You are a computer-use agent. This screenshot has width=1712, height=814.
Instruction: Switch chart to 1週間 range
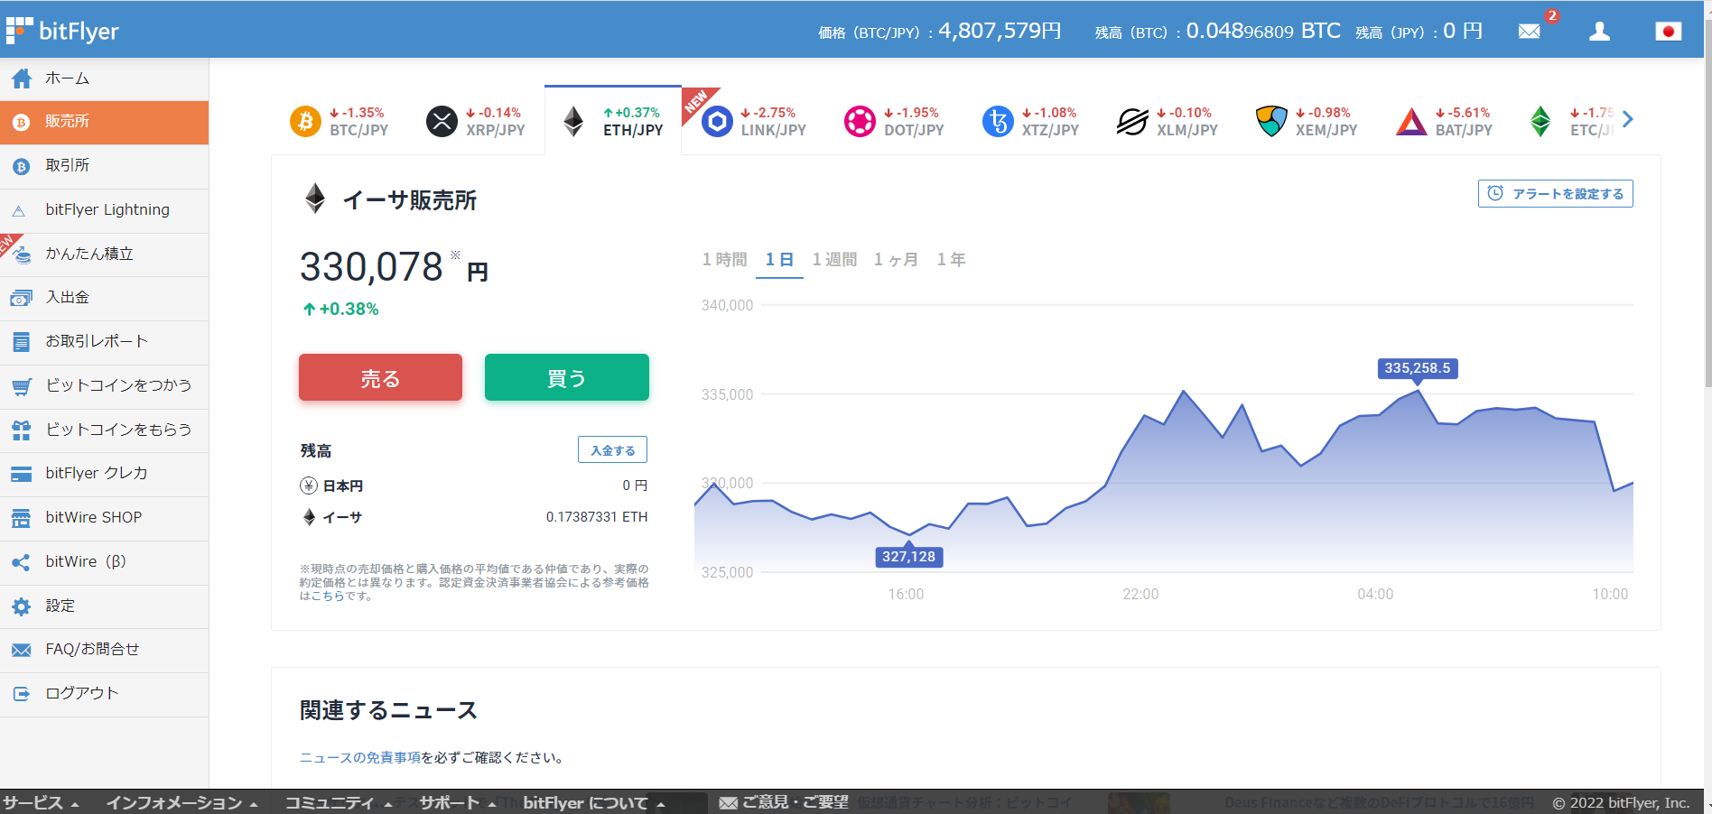[x=834, y=260]
